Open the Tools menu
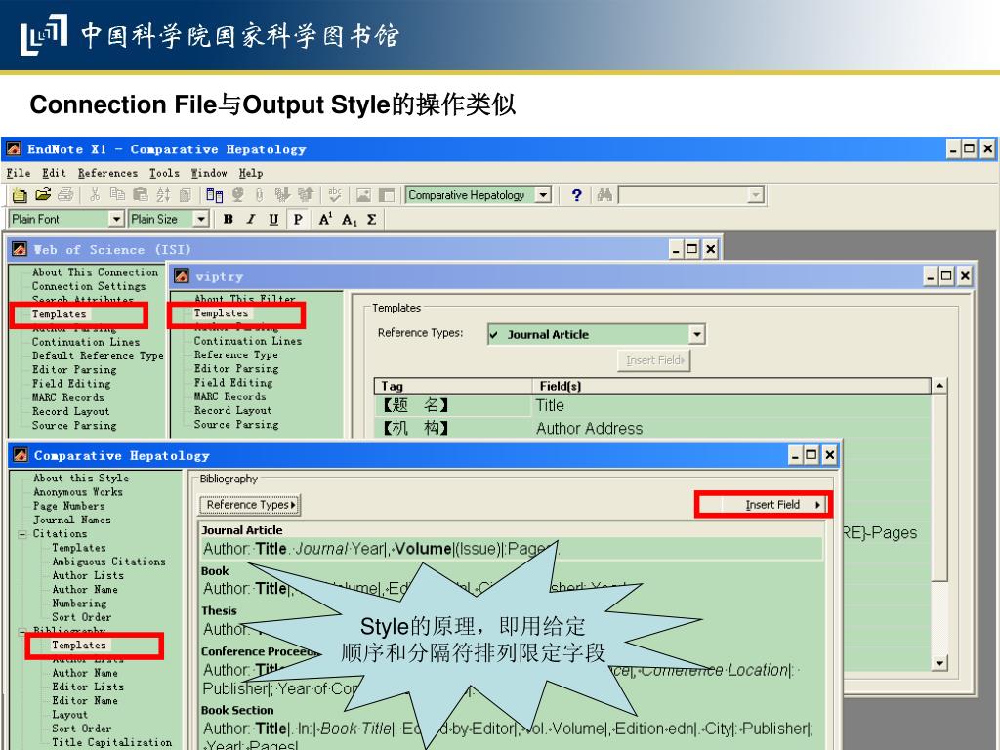 [x=164, y=173]
